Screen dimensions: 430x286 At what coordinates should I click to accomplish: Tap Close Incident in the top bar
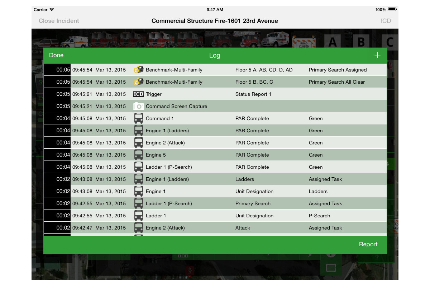click(x=59, y=21)
